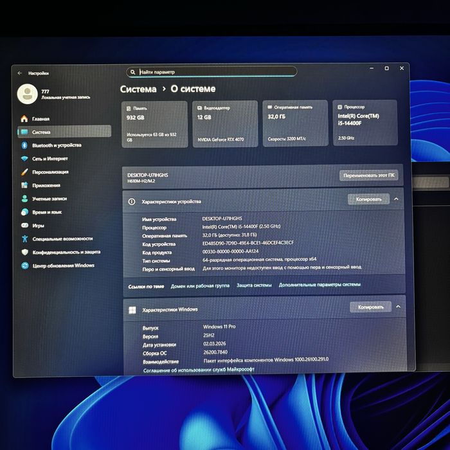Open Персонализация settings

pos(64,172)
